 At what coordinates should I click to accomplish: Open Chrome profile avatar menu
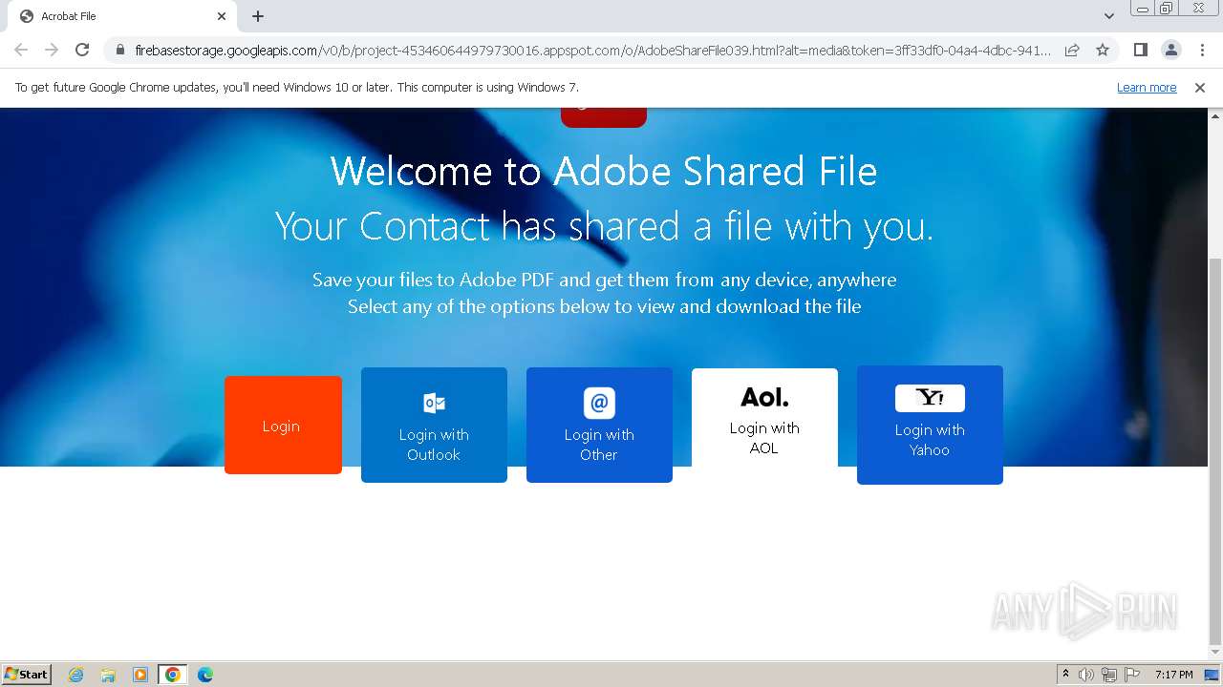[x=1170, y=50]
